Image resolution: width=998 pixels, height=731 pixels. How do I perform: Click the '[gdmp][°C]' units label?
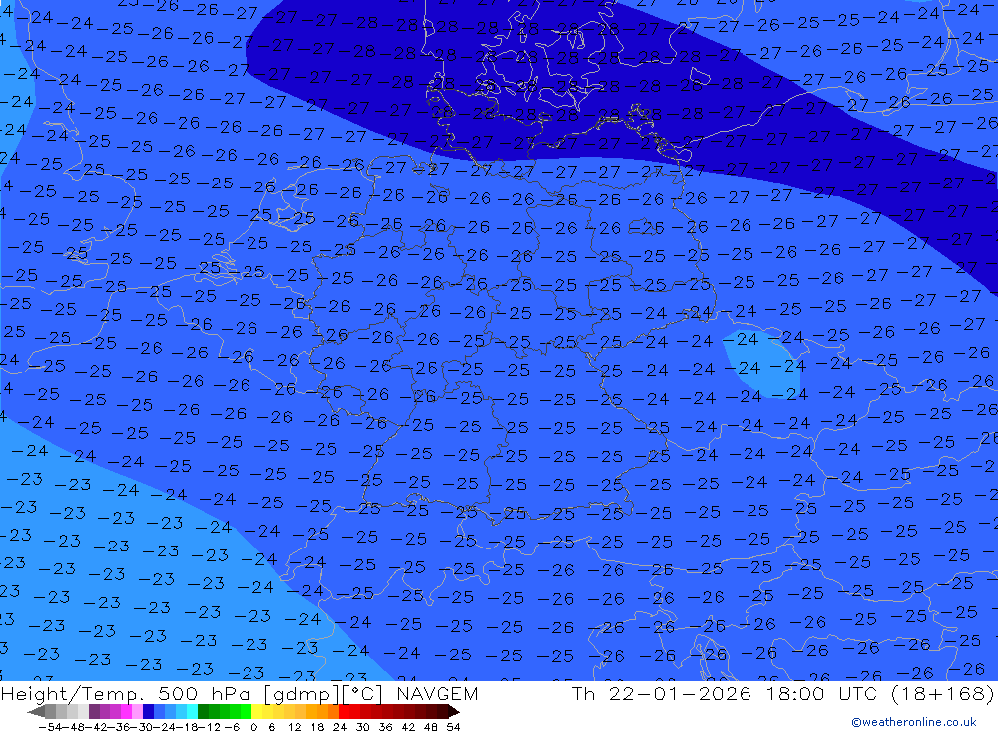click(324, 693)
